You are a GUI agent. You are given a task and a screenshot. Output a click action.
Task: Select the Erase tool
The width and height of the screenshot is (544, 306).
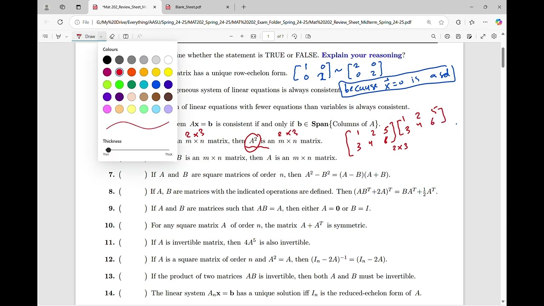(112, 37)
